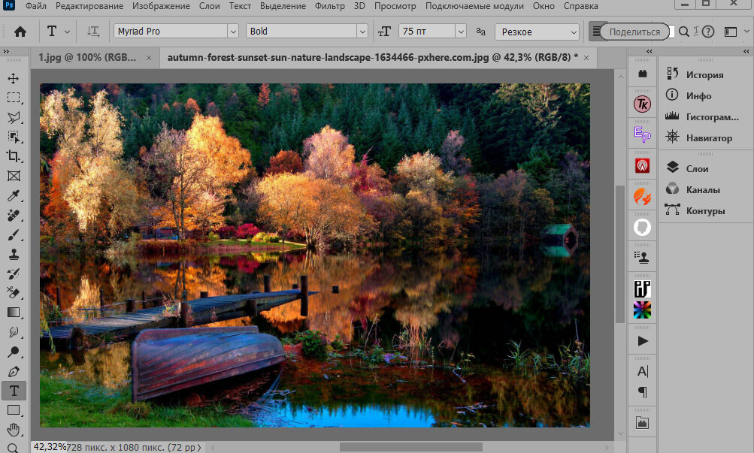Select the Clone Stamp tool
Image resolution: width=754 pixels, height=453 pixels.
click(x=14, y=254)
